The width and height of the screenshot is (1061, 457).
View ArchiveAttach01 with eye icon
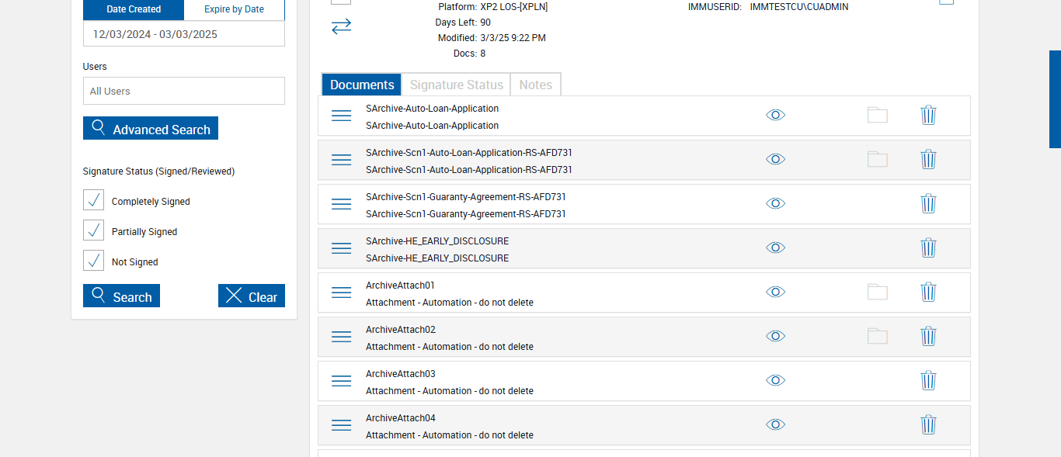click(775, 292)
